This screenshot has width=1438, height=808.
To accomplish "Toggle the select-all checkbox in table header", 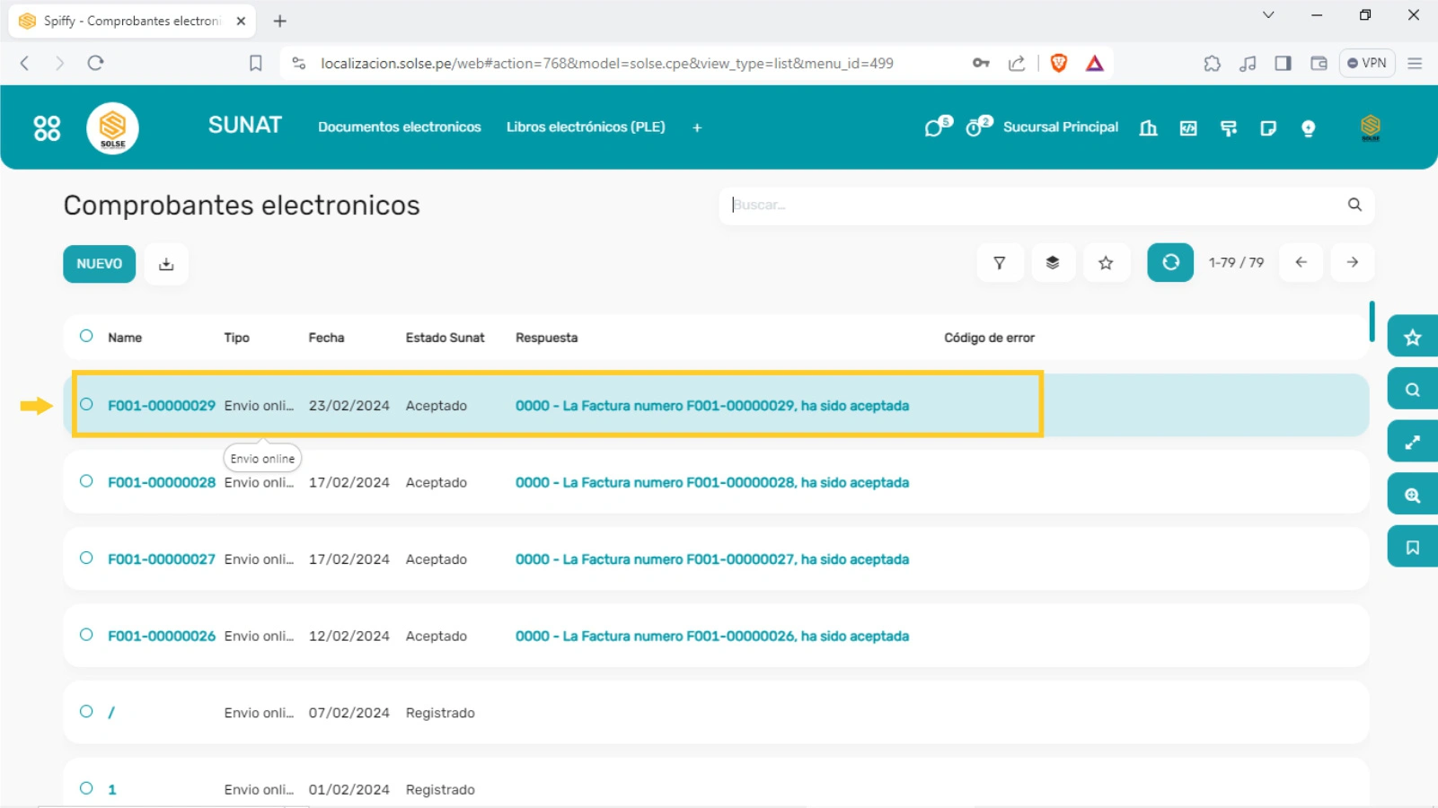I will pyautogui.click(x=86, y=337).
